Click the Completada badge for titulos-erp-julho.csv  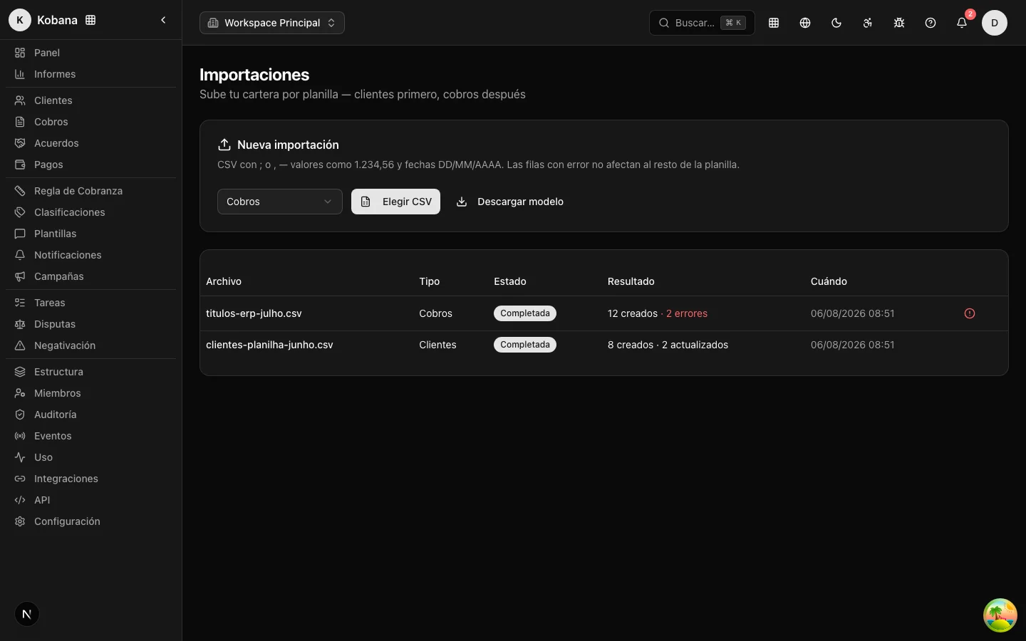(525, 313)
